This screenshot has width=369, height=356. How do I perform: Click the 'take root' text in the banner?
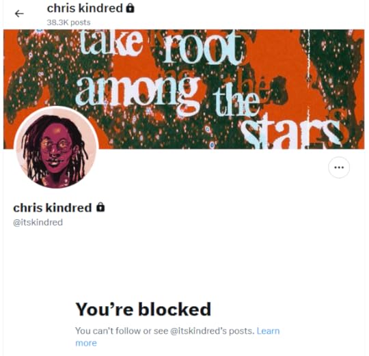pyautogui.click(x=161, y=47)
